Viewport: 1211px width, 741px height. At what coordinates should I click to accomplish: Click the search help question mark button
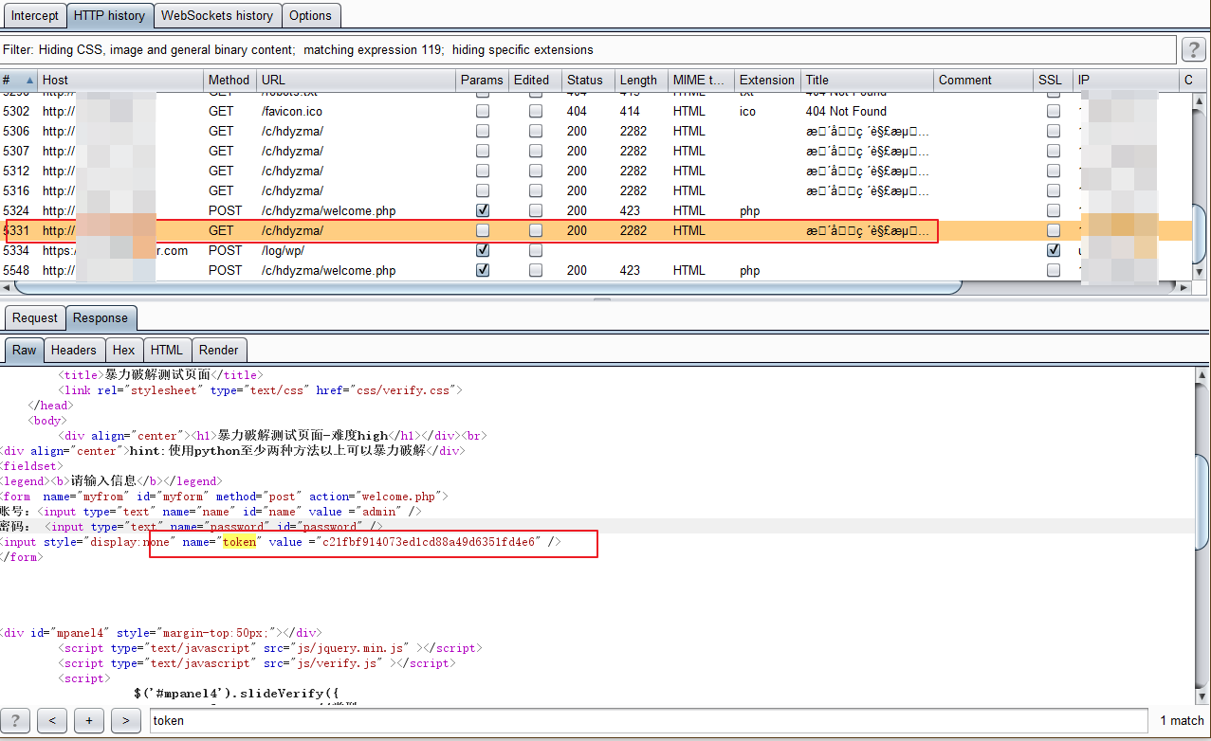16,720
